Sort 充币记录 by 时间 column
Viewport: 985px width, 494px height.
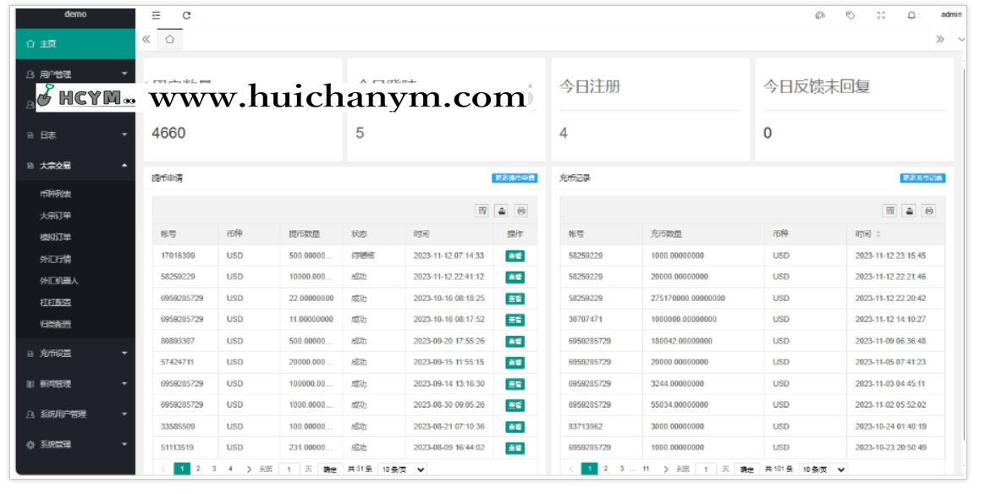coord(878,234)
